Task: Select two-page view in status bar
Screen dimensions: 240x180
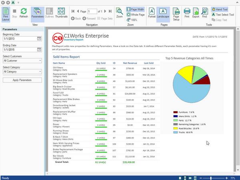Action: point(190,178)
